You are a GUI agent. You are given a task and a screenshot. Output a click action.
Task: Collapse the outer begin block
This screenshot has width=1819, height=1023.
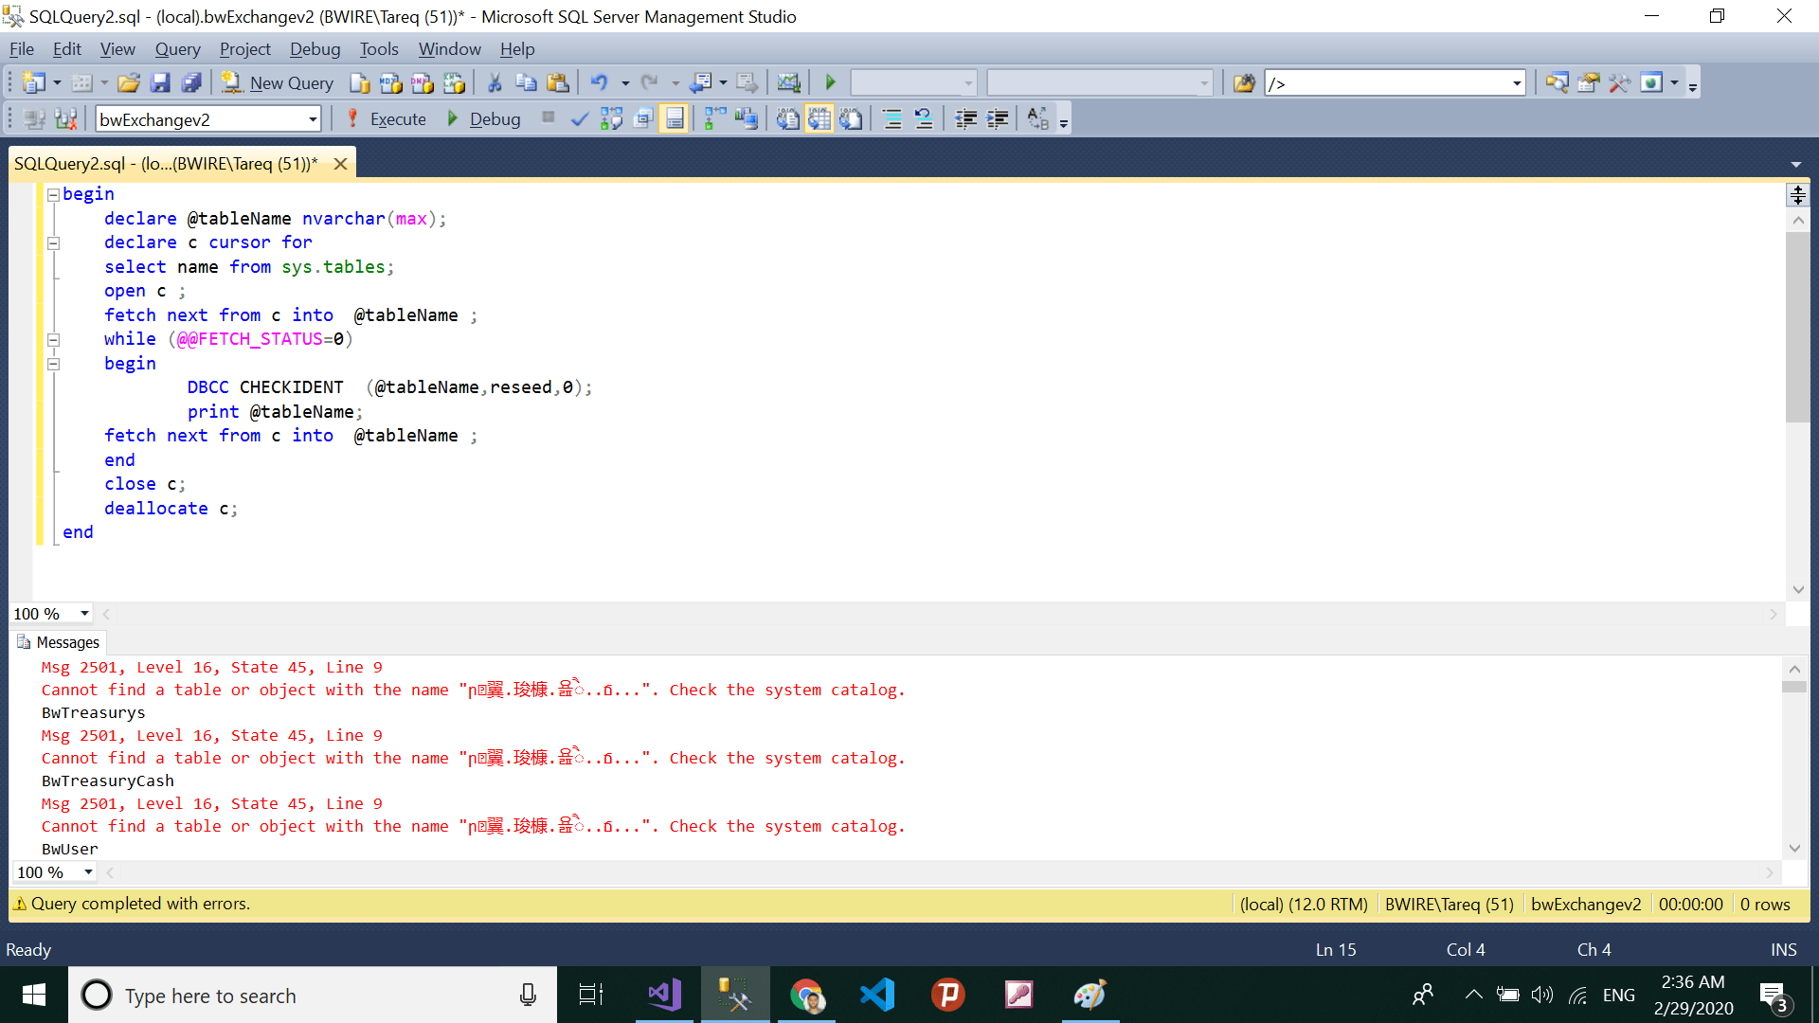click(x=53, y=194)
